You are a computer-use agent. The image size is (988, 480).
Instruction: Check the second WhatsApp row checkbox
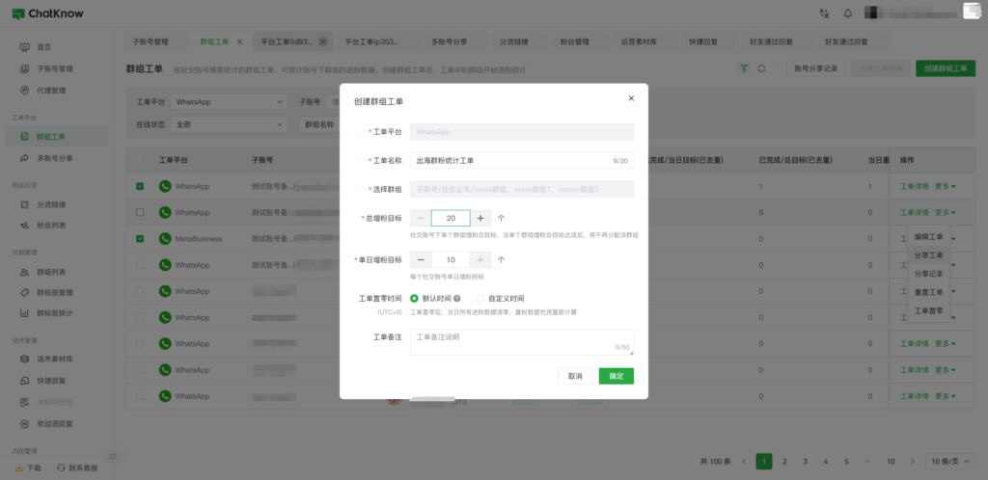coord(140,213)
